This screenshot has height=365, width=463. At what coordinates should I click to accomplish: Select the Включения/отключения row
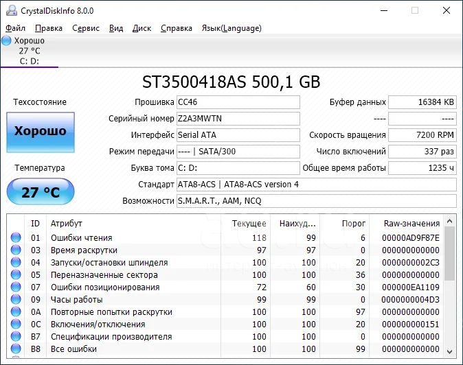(226, 325)
